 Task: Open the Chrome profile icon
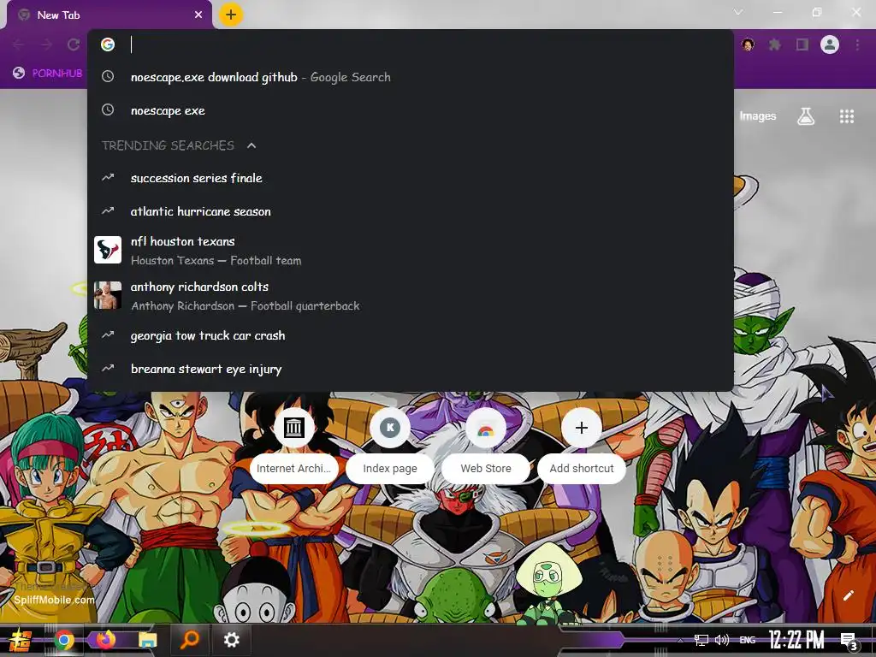pyautogui.click(x=830, y=44)
